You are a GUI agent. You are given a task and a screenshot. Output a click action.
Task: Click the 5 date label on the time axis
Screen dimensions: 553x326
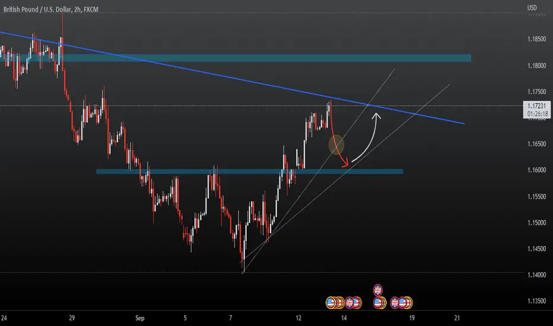point(185,318)
